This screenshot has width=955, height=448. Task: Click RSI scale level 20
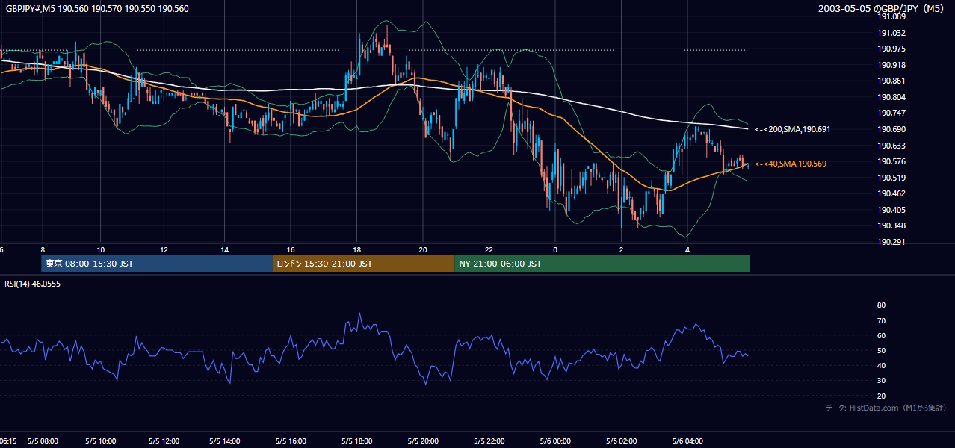[x=881, y=396]
